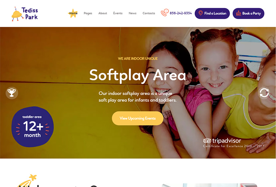This screenshot has height=187, width=276.
Task: Click the trophy icon on slider left
Action: 12,93
